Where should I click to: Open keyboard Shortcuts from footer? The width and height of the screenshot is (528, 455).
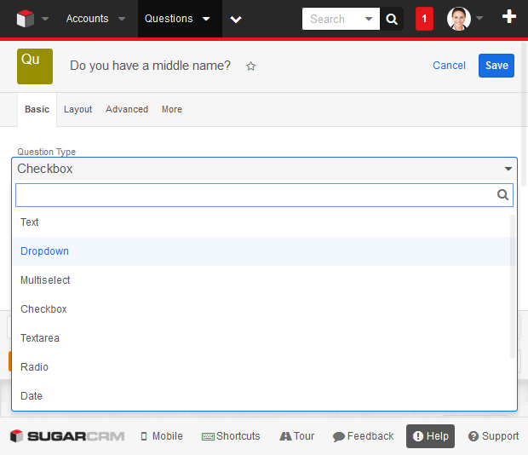231,436
